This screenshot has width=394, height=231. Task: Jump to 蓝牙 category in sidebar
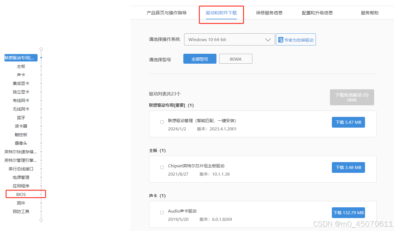[21, 118]
